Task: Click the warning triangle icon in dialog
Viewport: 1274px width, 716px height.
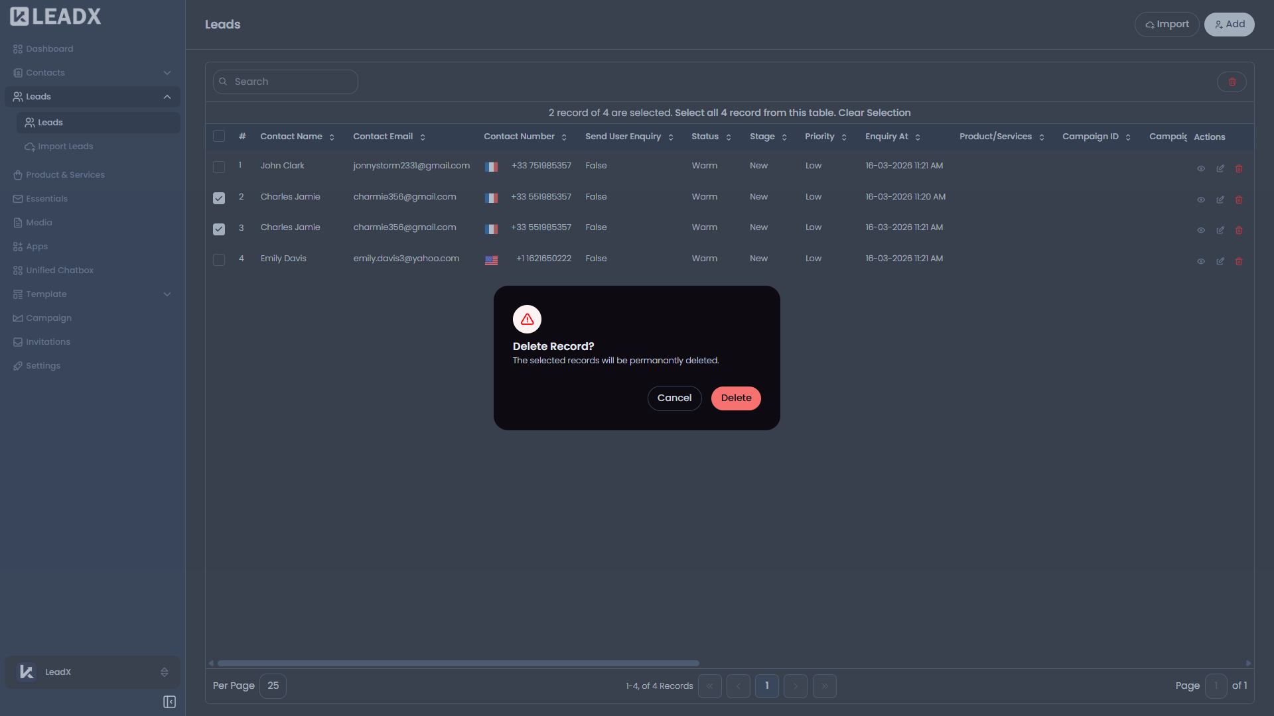Action: click(527, 320)
